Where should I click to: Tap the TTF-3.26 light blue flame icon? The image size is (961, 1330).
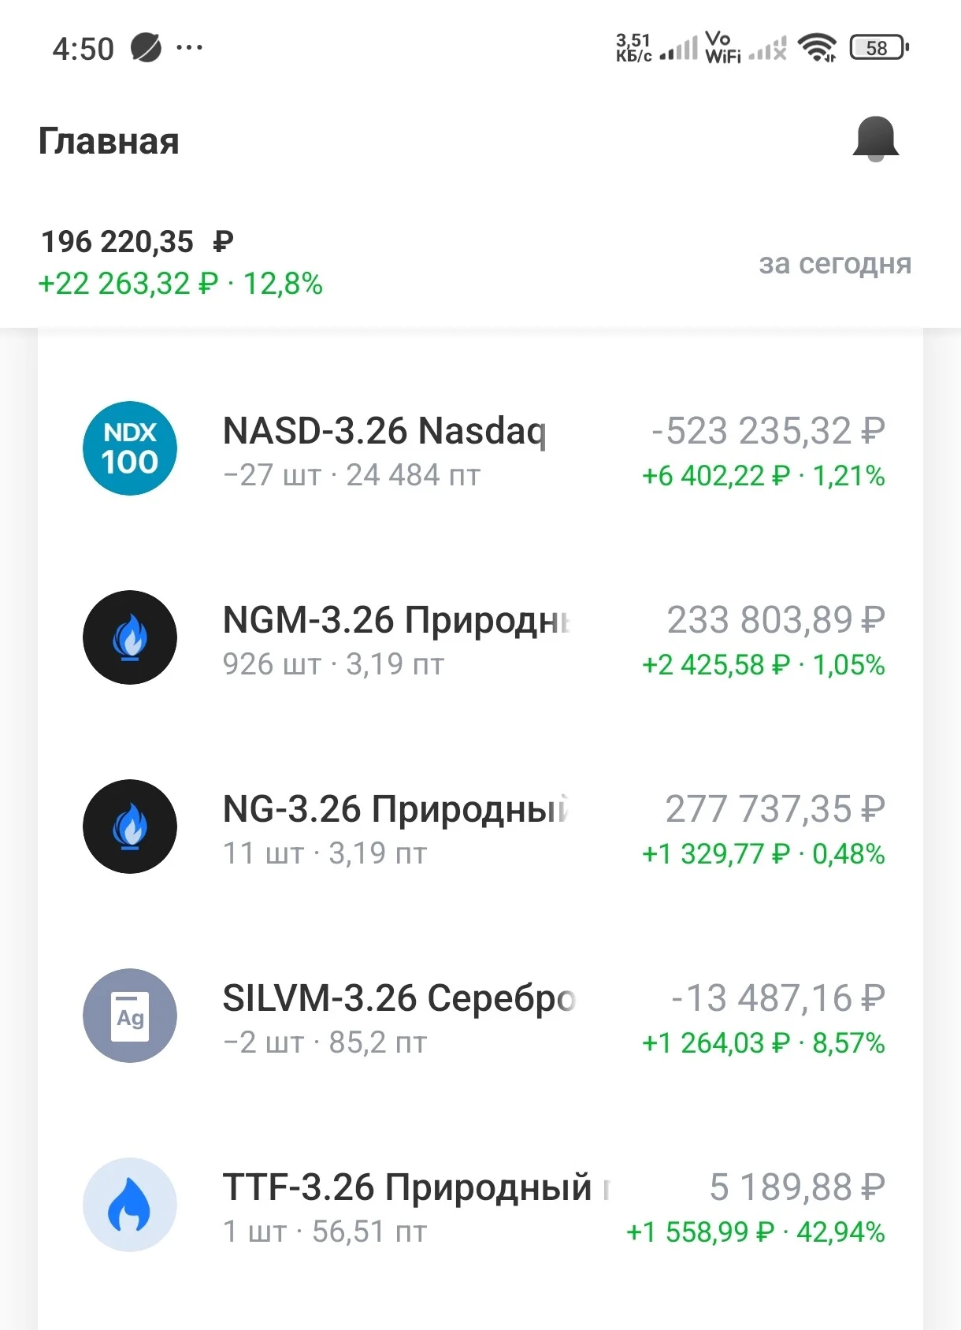(x=130, y=1205)
